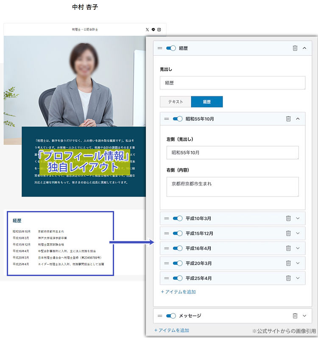
Task: Open the X social icon in profile header
Action: click(x=147, y=30)
